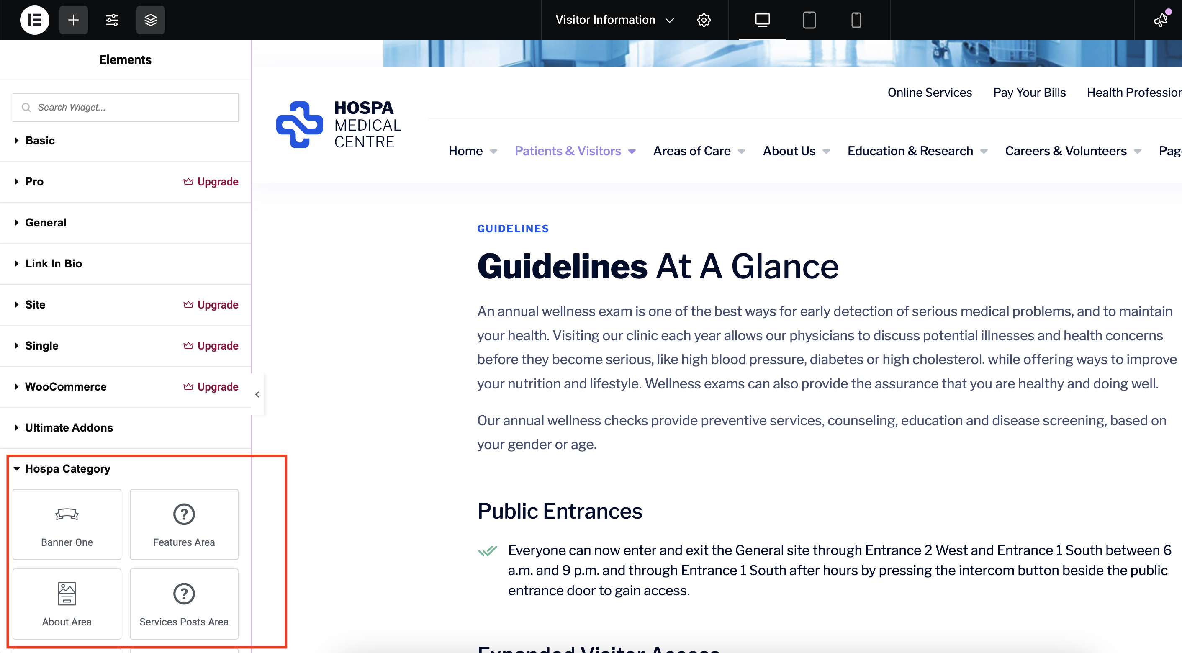Click Upgrade next to Single
1182x653 pixels.
tap(211, 345)
